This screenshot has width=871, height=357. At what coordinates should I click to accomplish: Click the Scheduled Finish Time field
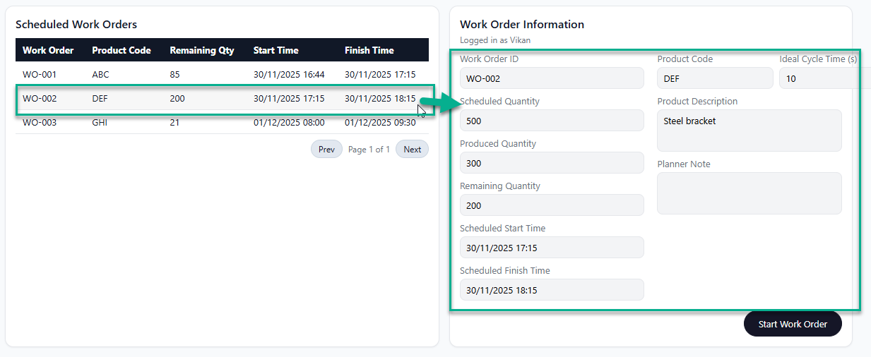click(551, 290)
